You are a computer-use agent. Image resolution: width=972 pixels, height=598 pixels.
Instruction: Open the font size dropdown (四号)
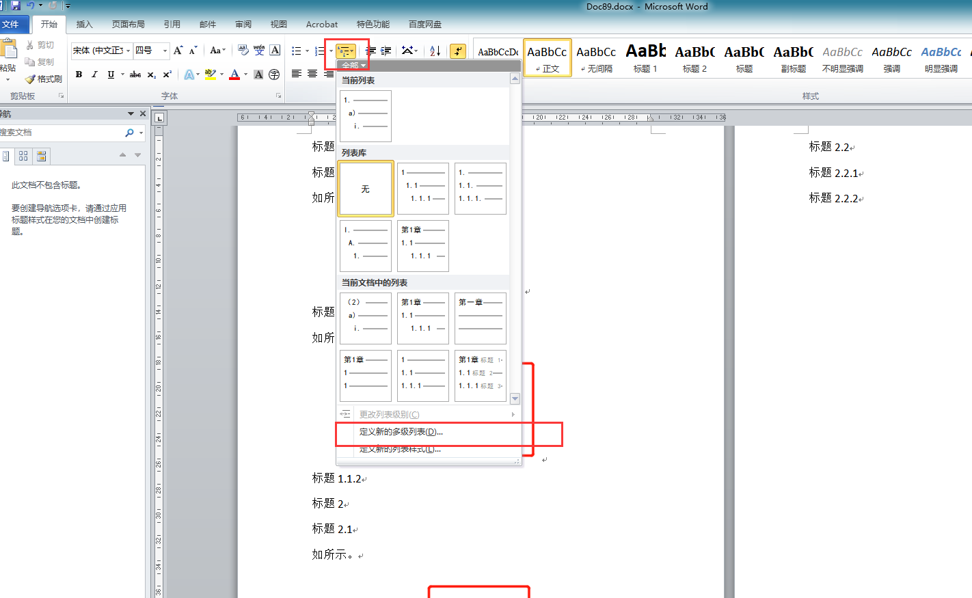click(165, 51)
